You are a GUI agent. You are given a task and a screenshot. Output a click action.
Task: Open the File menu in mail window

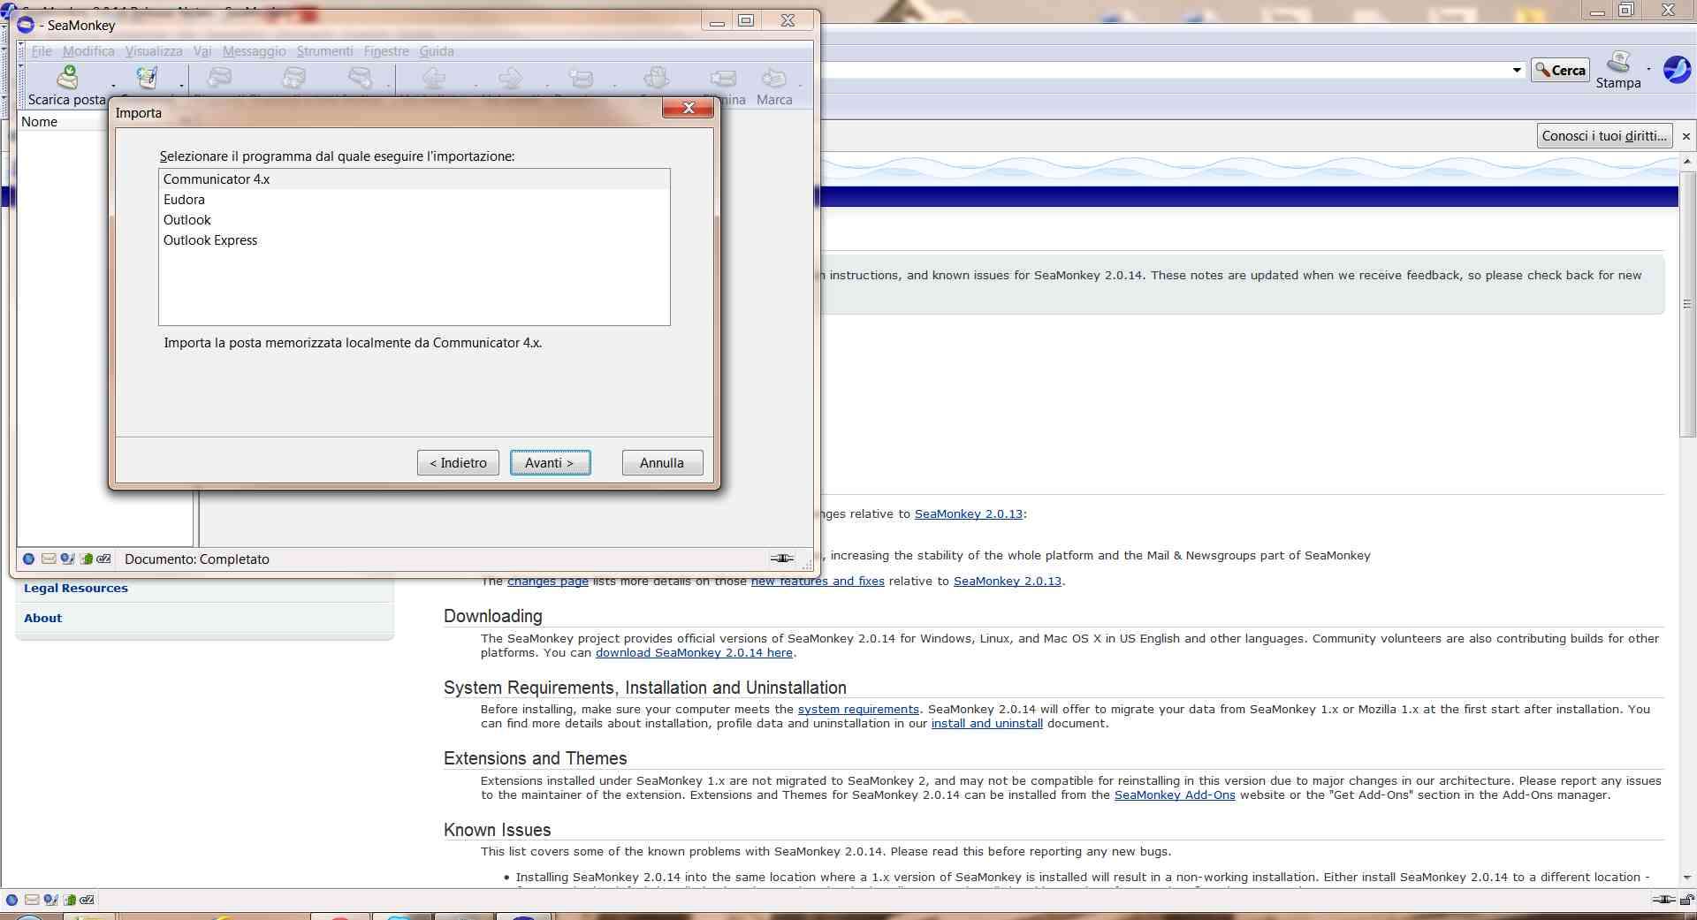(42, 51)
